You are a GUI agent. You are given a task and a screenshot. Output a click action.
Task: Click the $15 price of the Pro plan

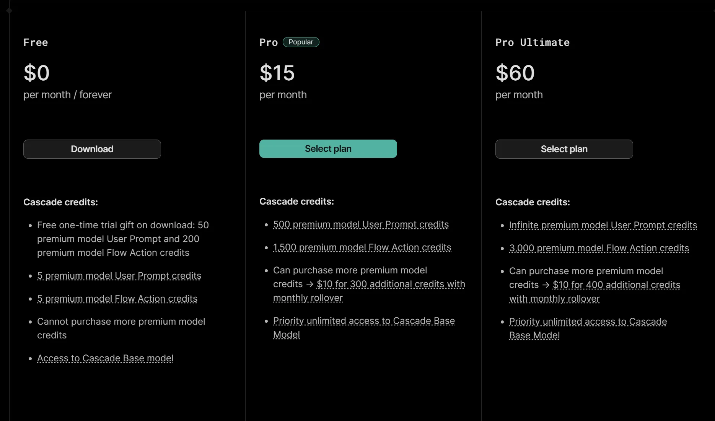pos(277,73)
